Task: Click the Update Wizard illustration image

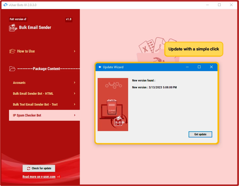Action: (x=113, y=105)
